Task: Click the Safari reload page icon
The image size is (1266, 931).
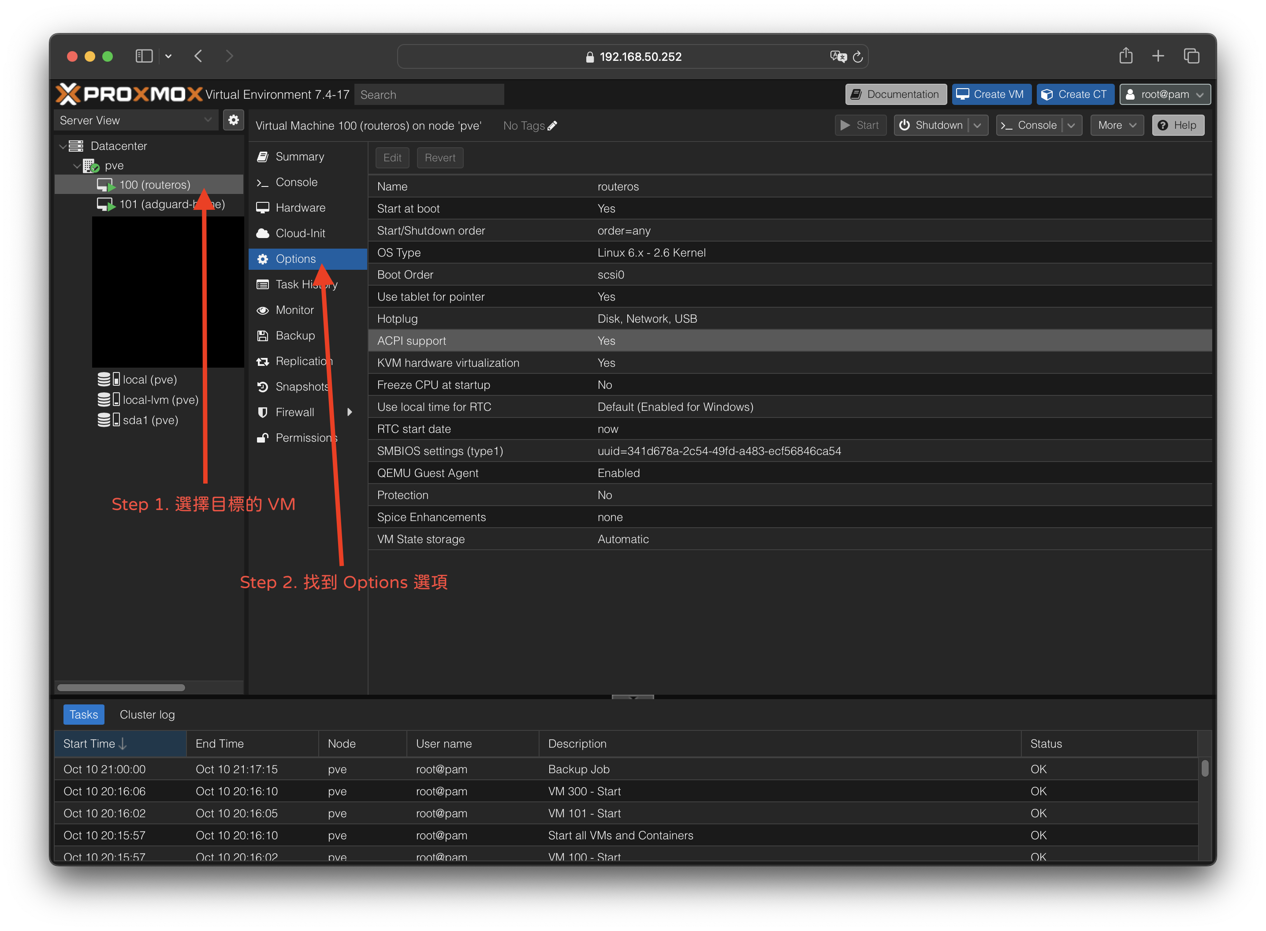Action: (857, 57)
